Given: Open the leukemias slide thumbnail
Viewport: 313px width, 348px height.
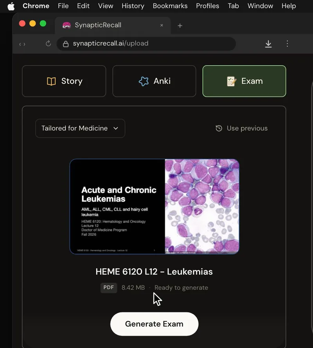Looking at the screenshot, I should tap(155, 206).
